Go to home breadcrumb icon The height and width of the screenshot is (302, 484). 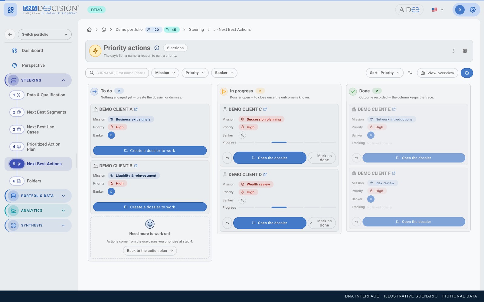click(89, 30)
